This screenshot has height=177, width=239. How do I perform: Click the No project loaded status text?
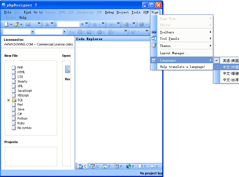point(151,173)
